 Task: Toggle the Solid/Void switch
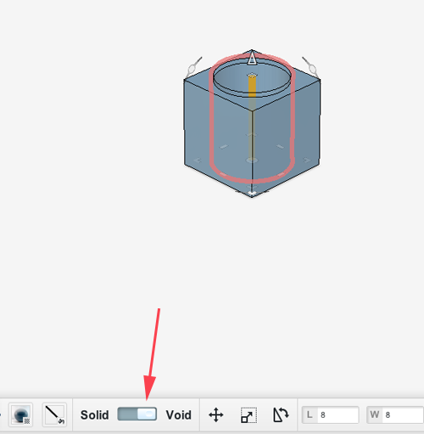point(137,414)
